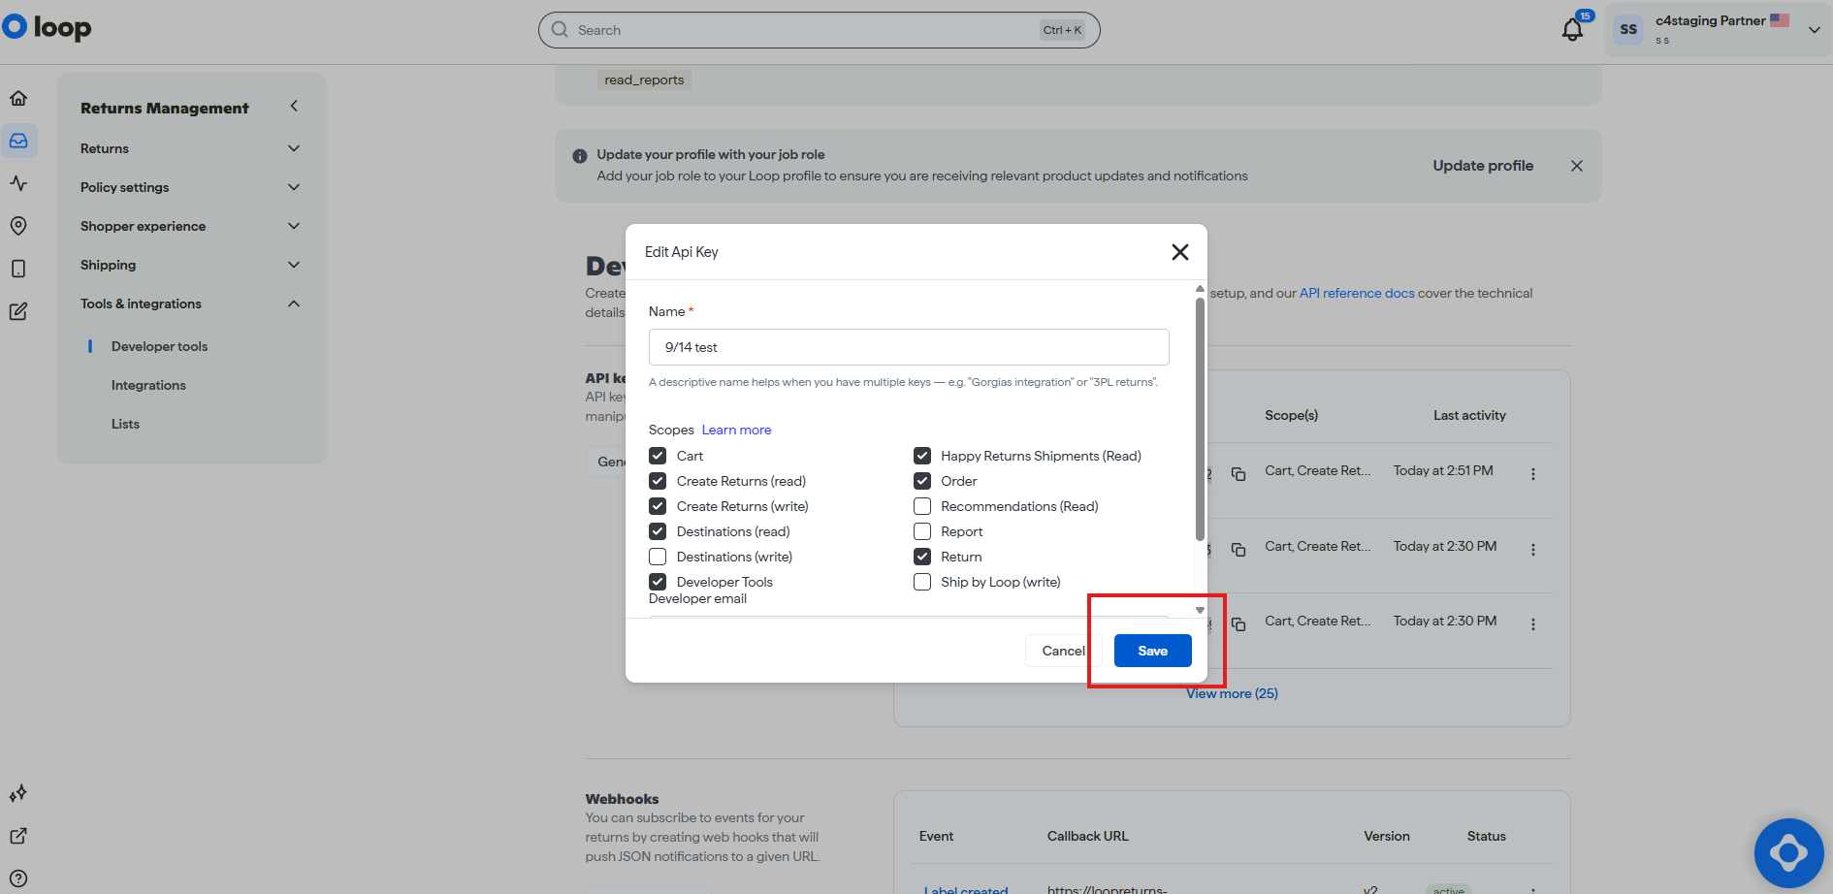
Task: Open Developer tools menu item
Action: (159, 346)
